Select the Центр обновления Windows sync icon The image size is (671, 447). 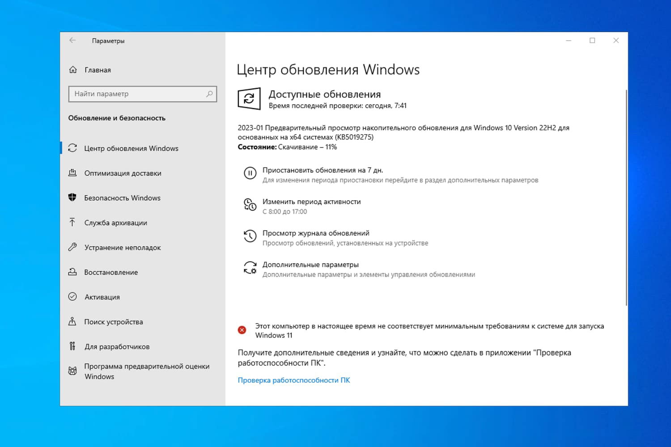(72, 148)
